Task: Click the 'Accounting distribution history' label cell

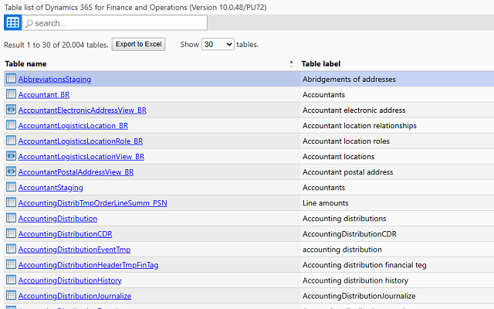Action: point(355,280)
